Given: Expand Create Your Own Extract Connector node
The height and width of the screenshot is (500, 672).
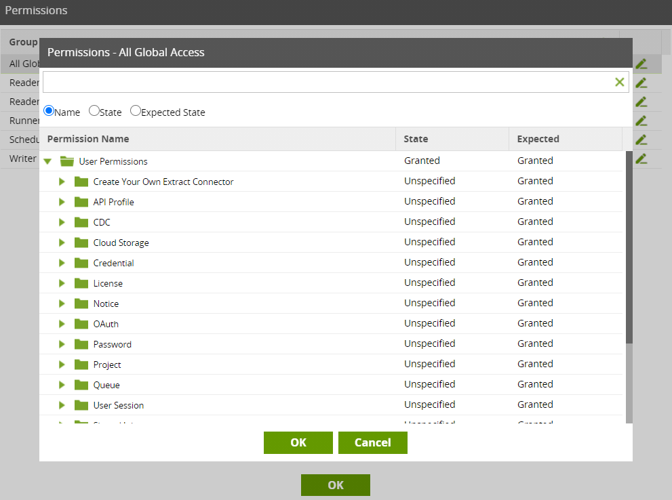Looking at the screenshot, I should pyautogui.click(x=62, y=182).
